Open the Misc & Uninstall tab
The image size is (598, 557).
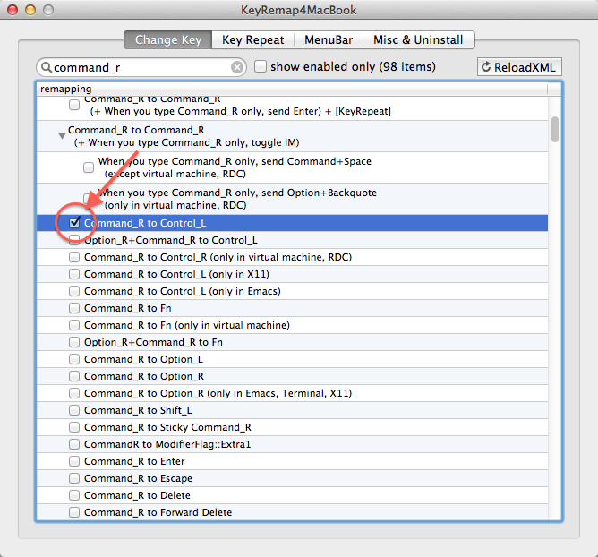click(x=418, y=39)
